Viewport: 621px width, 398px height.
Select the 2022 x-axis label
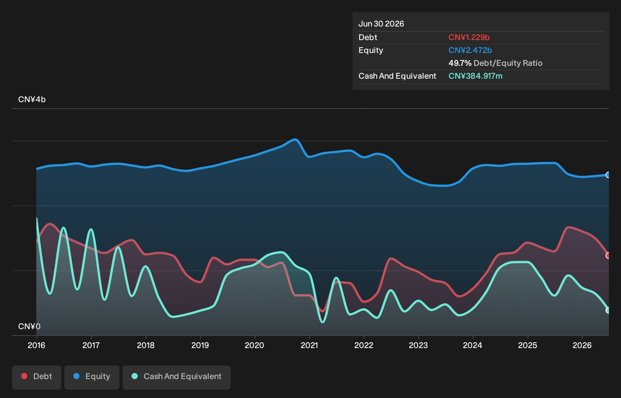pyautogui.click(x=364, y=345)
